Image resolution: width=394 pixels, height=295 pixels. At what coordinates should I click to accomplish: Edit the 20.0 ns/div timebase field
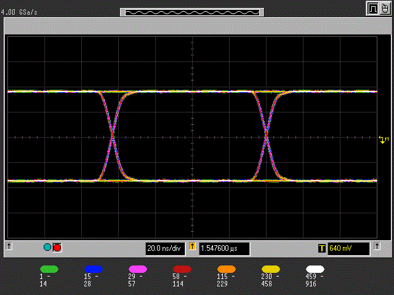(165, 248)
